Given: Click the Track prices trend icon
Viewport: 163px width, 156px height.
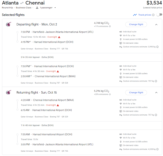Looking at the screenshot, I should tap(135, 15).
